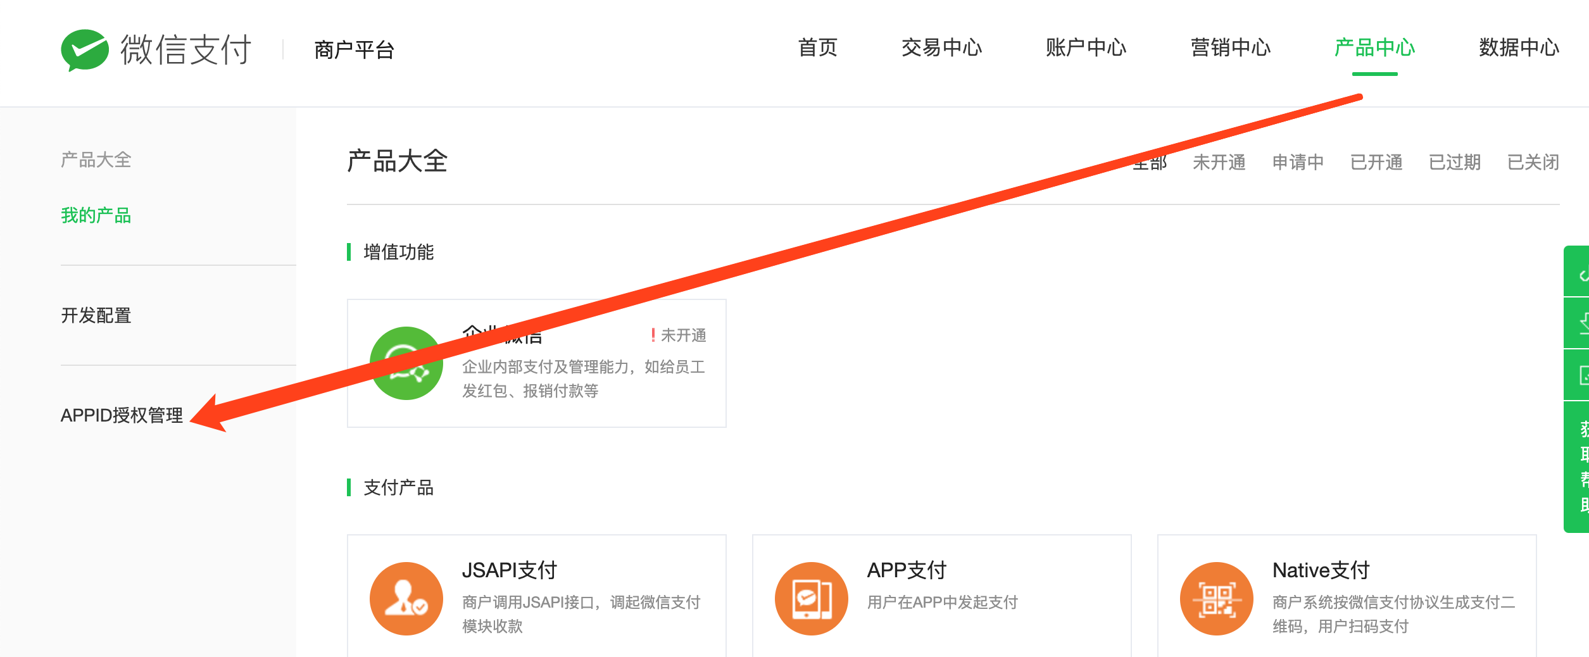Open APPID授权管理 in the left sidebar
The width and height of the screenshot is (1589, 657).
tap(122, 415)
